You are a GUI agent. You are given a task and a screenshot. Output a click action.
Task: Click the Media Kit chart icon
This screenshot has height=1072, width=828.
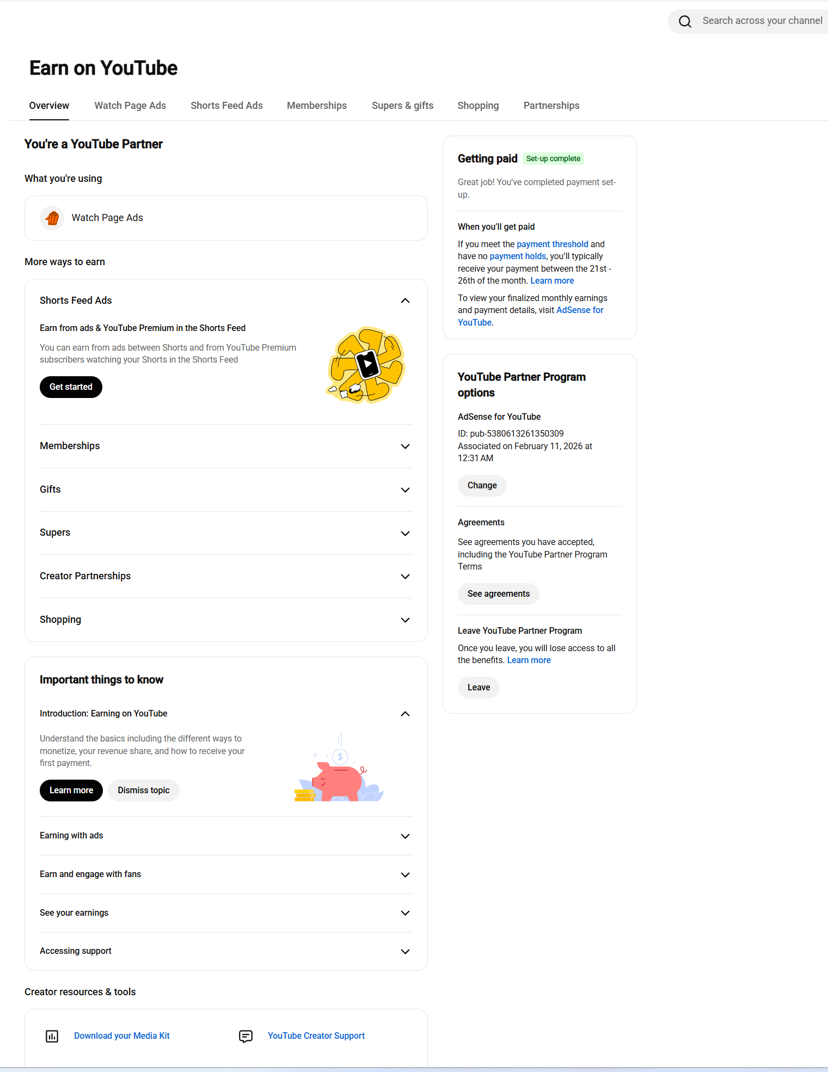pos(52,1036)
